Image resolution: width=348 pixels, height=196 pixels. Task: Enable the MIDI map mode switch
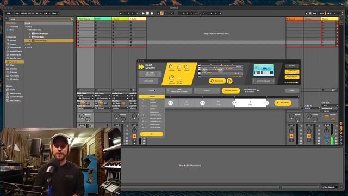pyautogui.click(x=321, y=13)
